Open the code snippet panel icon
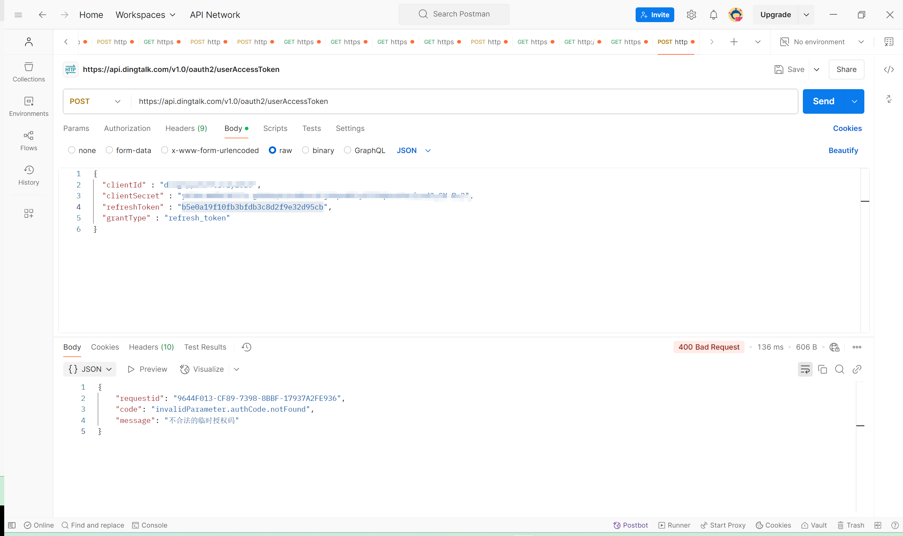The width and height of the screenshot is (903, 536). pyautogui.click(x=889, y=70)
